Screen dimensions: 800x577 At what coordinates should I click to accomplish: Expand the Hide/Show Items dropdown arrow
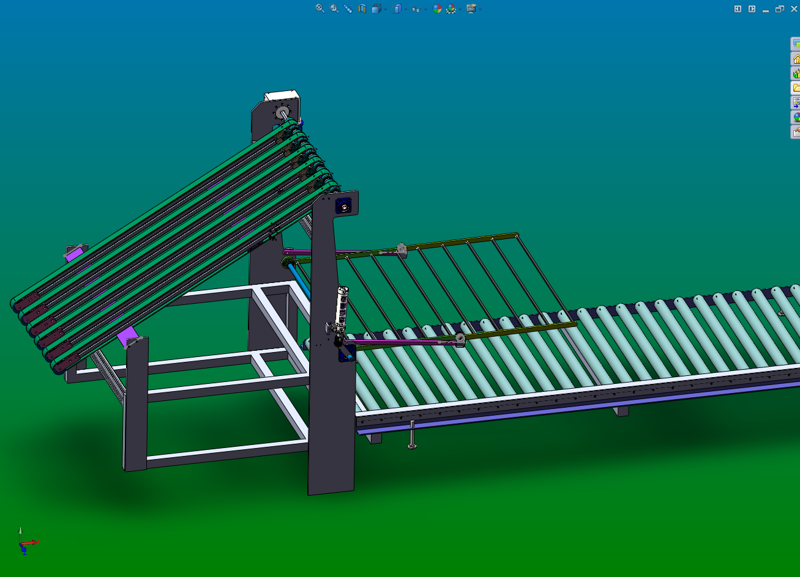point(425,9)
